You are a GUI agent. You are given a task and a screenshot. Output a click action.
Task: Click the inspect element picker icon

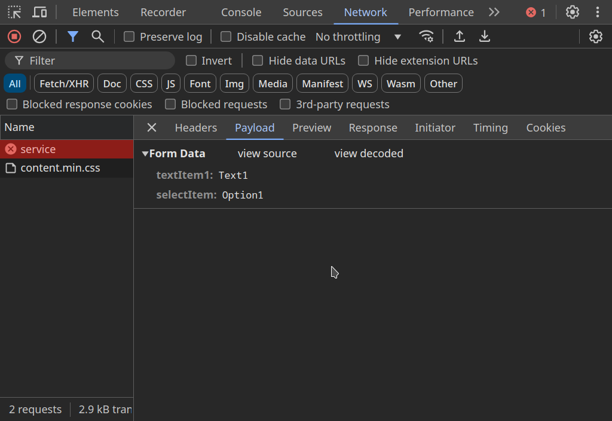click(x=14, y=12)
